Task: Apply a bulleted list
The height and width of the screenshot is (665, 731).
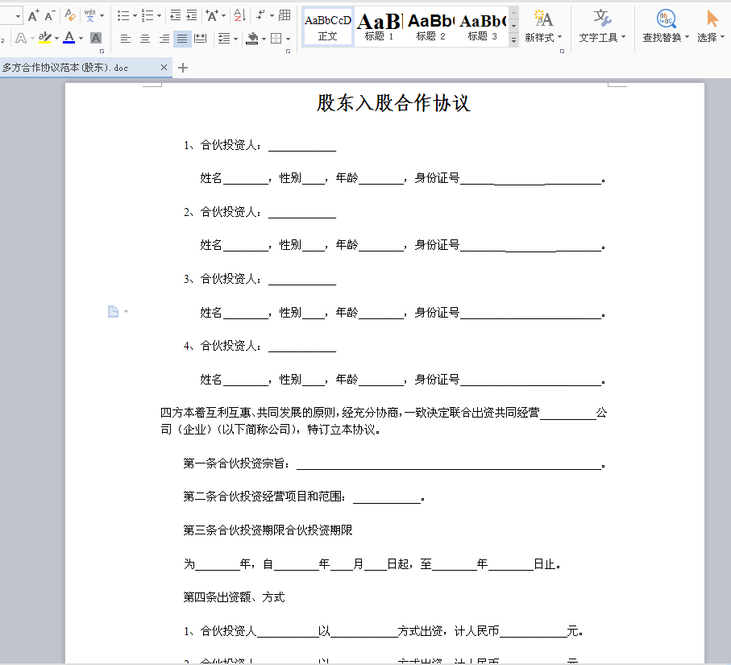Action: pyautogui.click(x=123, y=16)
